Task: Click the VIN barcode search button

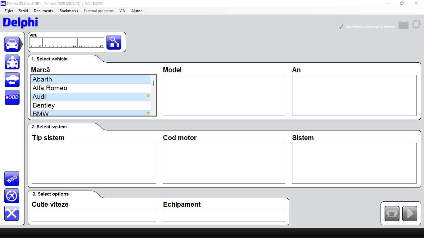Action: tap(114, 42)
